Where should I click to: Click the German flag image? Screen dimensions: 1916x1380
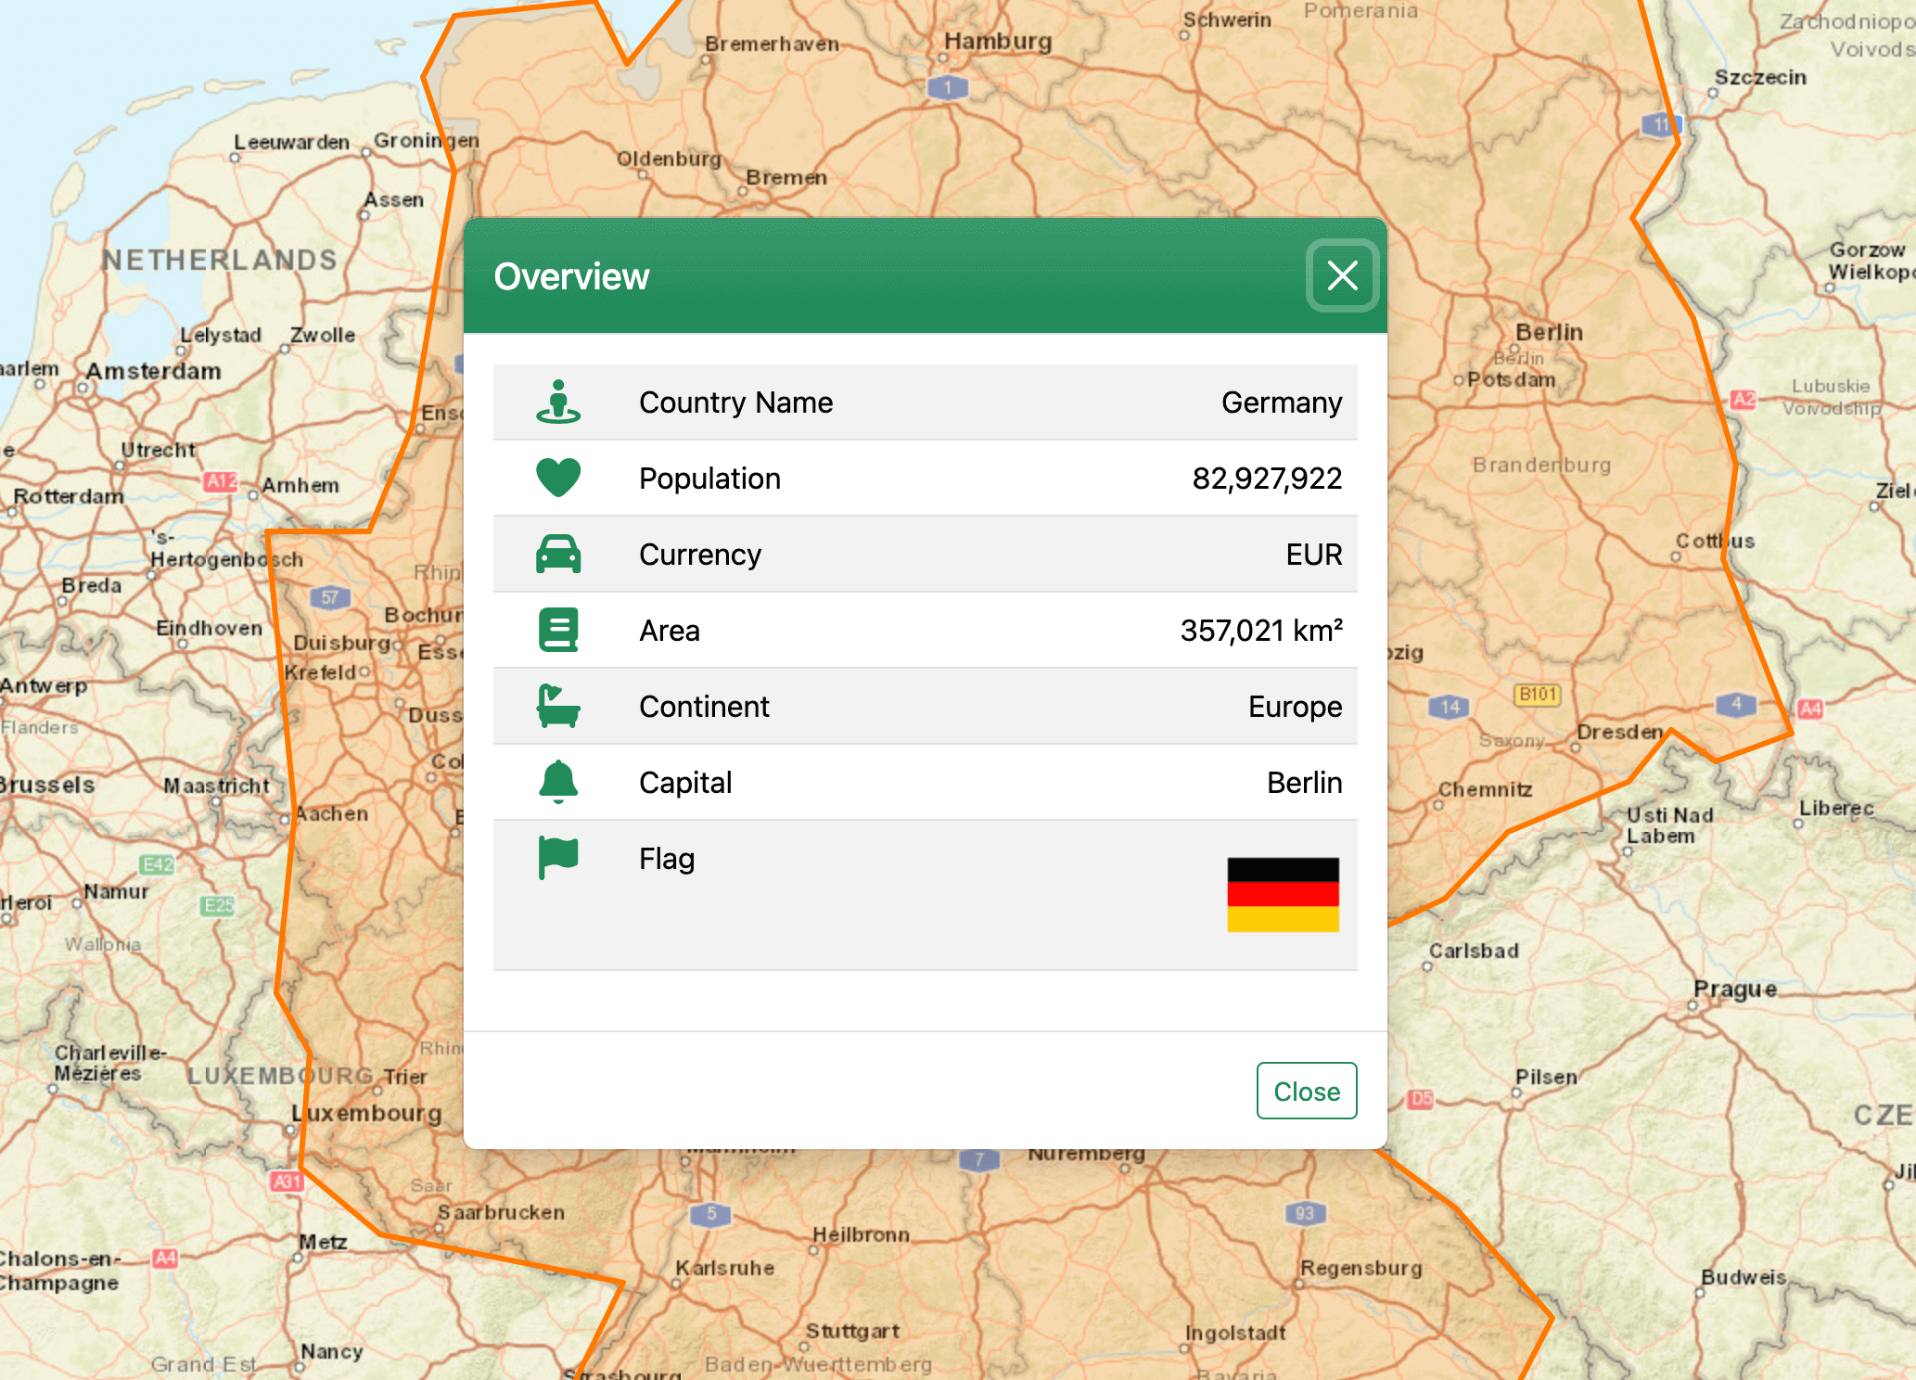tap(1282, 893)
